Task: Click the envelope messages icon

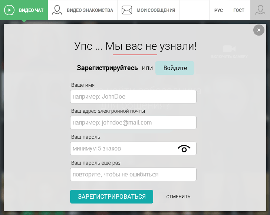Action: pos(127,10)
